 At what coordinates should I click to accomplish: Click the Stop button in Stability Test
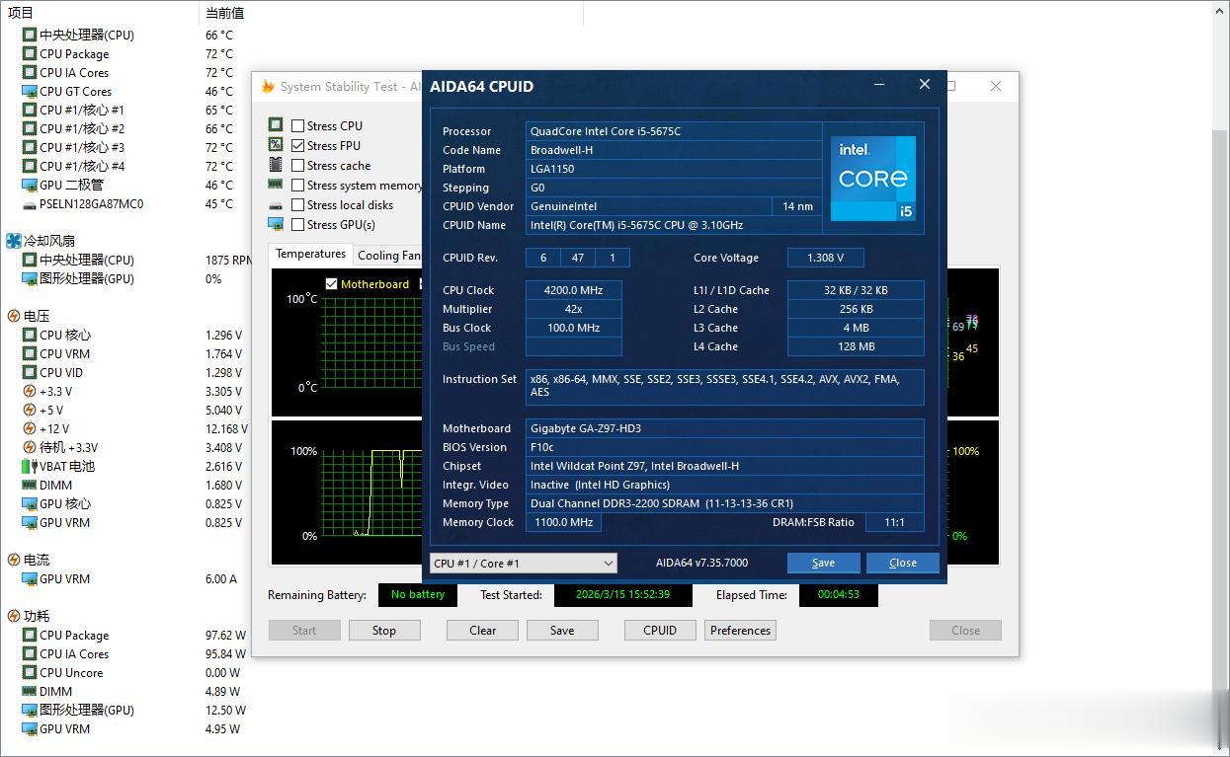(384, 630)
